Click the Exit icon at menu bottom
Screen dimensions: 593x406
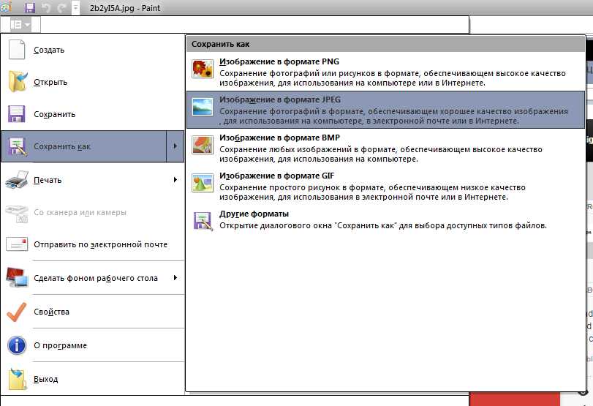coord(18,379)
